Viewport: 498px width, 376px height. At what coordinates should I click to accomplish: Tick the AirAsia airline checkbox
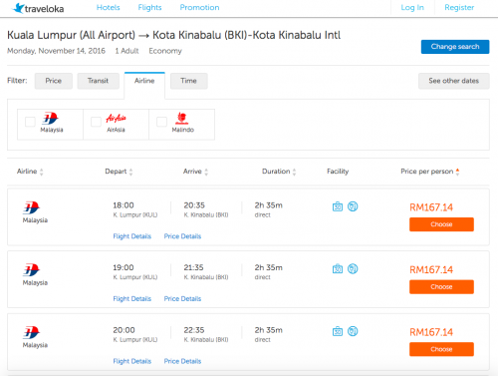point(96,122)
